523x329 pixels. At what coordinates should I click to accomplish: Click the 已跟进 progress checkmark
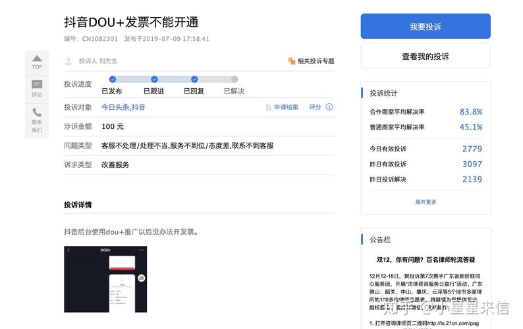tap(154, 79)
